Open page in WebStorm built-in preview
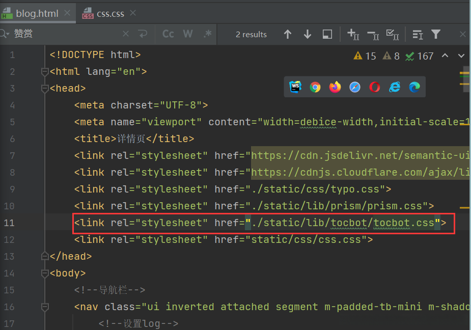 pyautogui.click(x=295, y=87)
